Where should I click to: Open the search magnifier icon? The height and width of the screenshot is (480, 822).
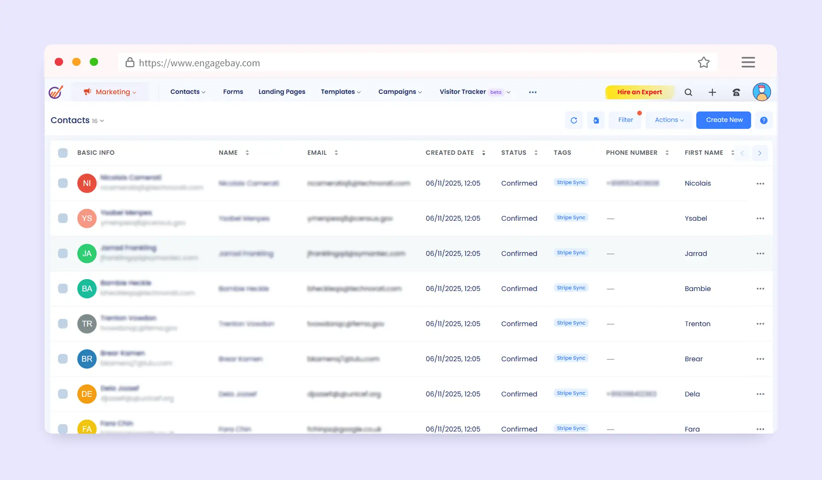688,92
